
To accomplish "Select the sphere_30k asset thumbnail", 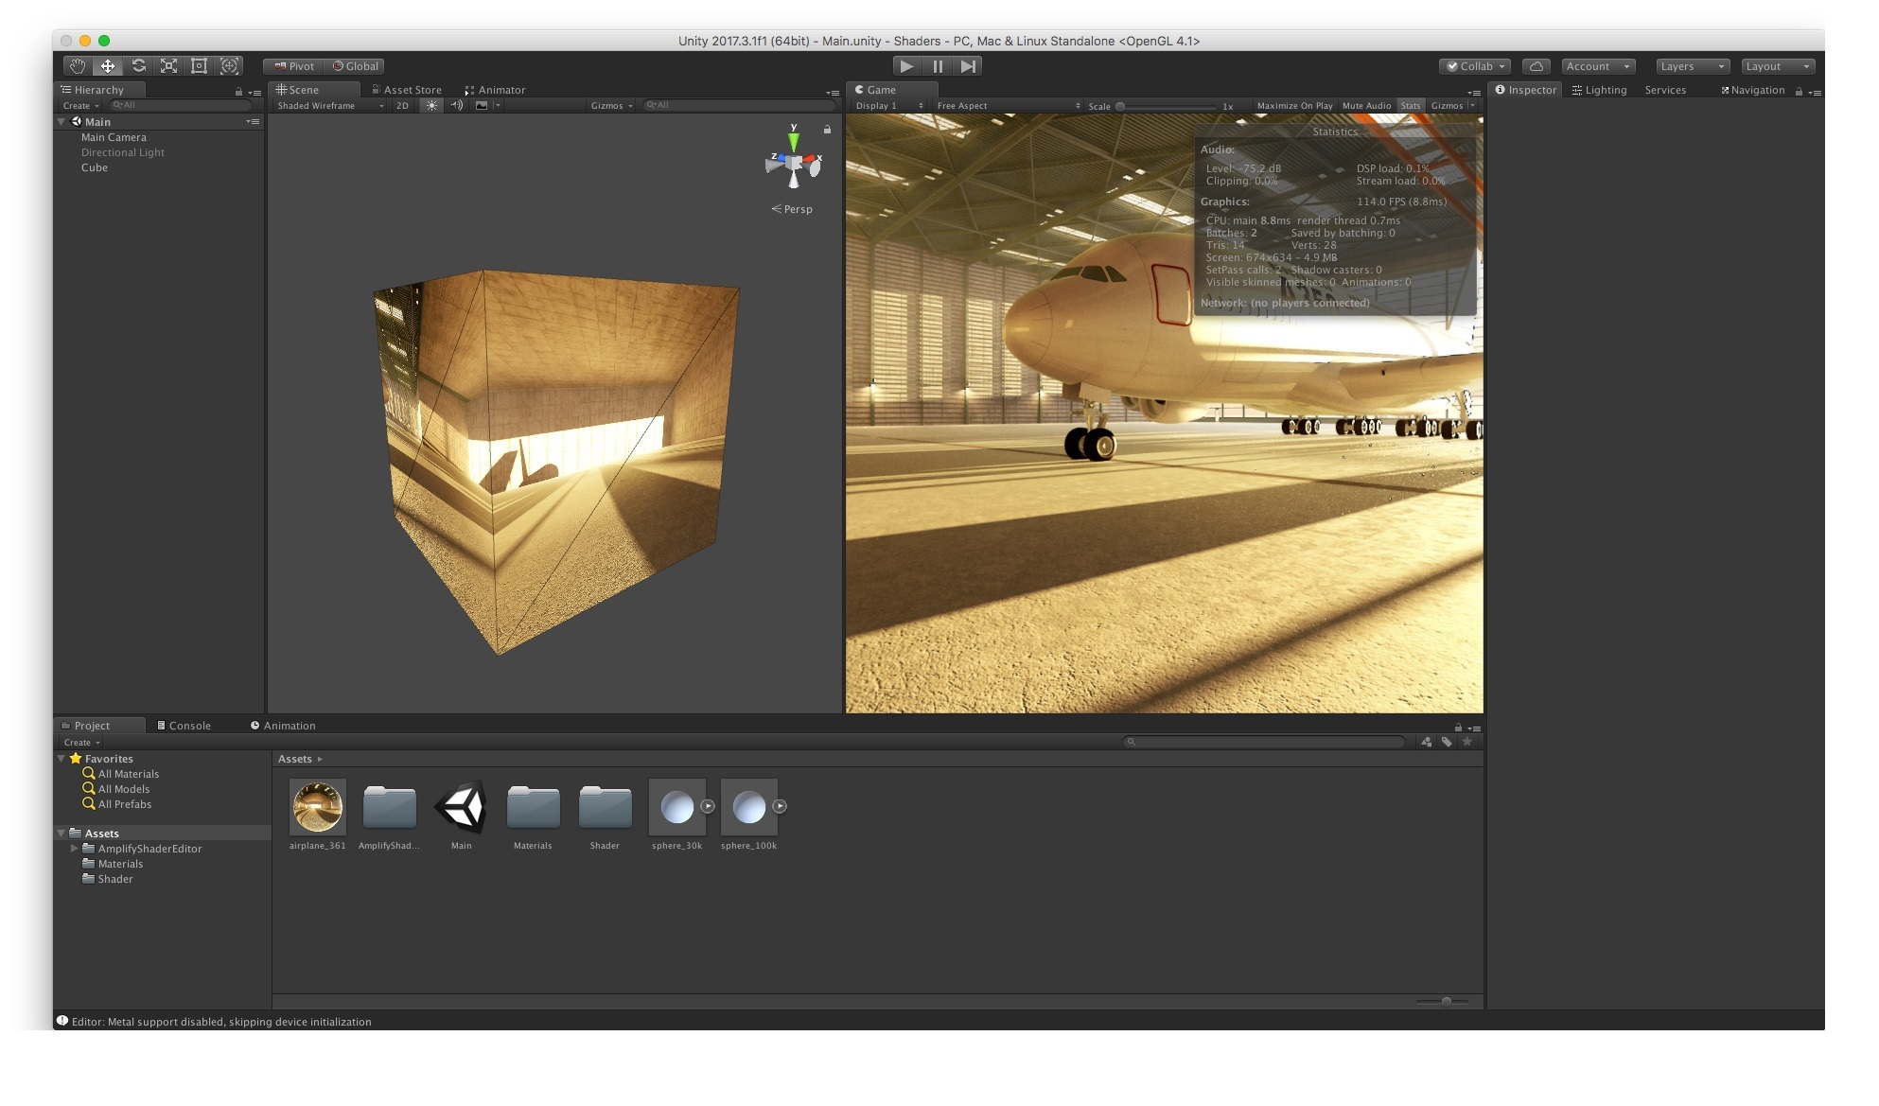I will click(676, 807).
